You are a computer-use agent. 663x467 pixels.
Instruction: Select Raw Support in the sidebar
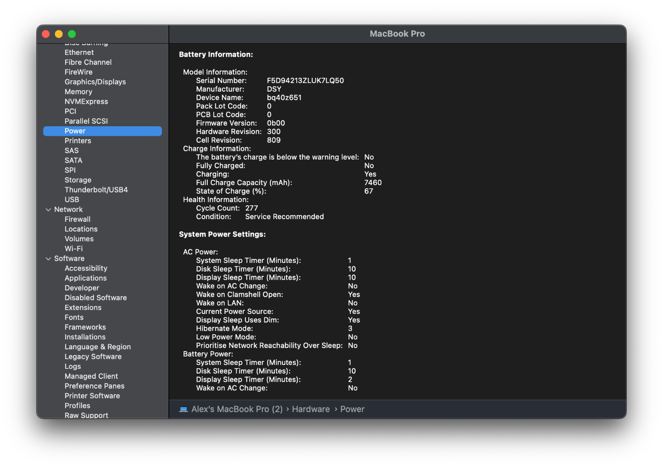86,415
